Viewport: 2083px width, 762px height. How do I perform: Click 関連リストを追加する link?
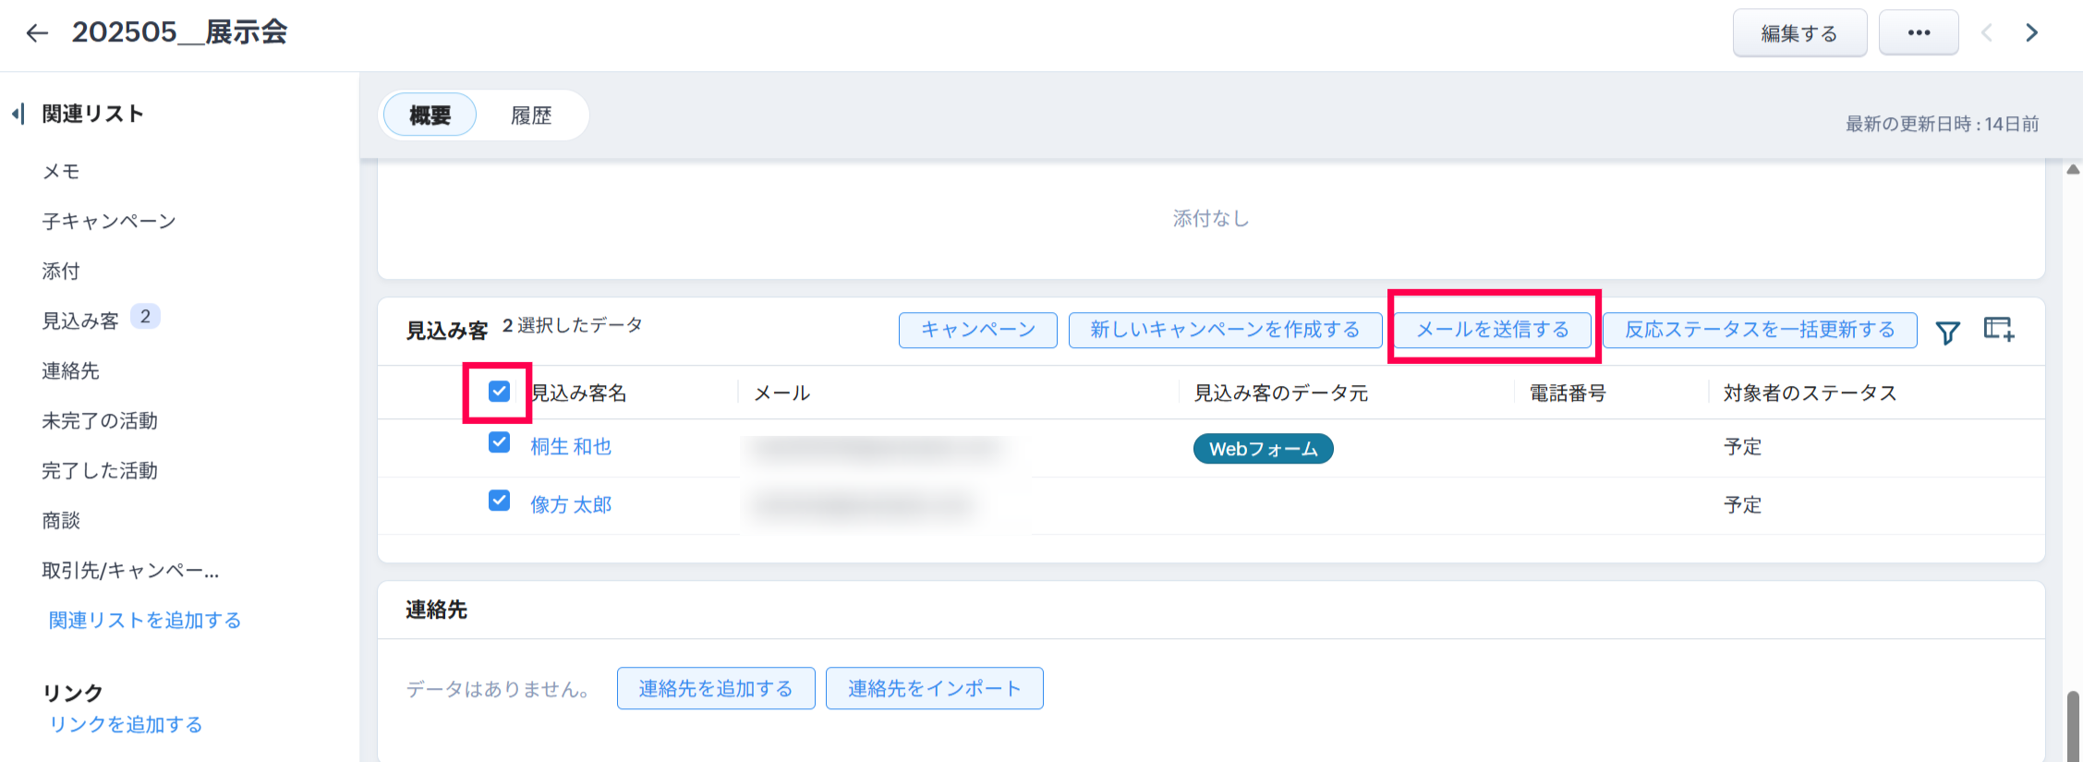tap(145, 621)
